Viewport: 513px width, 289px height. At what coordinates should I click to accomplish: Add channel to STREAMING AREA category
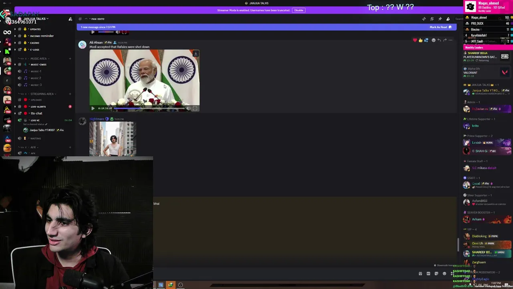70,94
